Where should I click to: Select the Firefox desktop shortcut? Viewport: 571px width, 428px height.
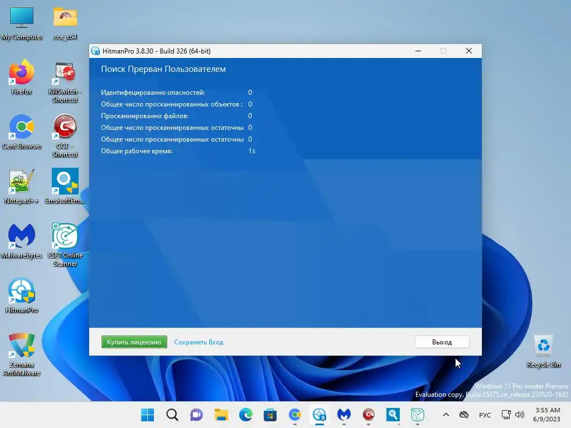pos(22,77)
